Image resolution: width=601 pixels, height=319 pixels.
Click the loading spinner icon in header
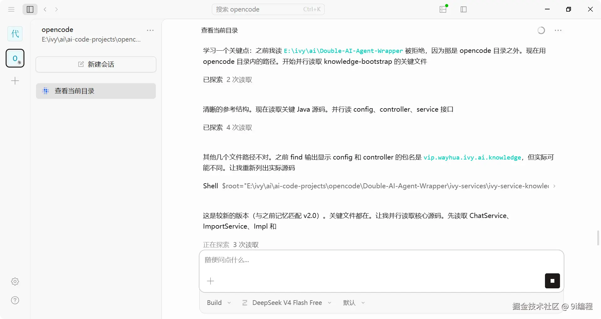point(541,30)
